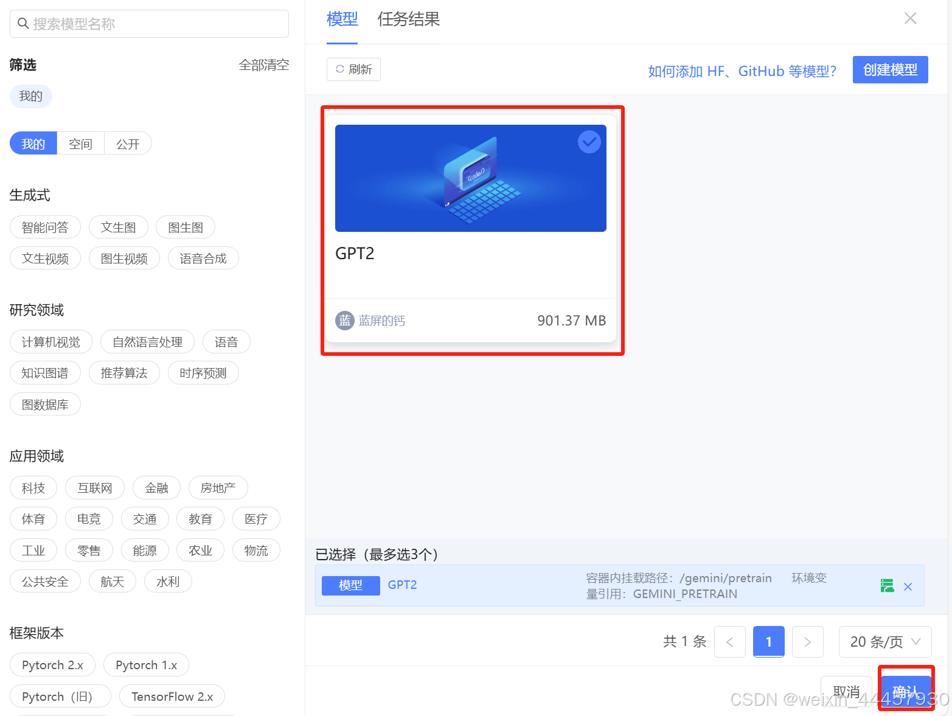Toggle the Pytorch 2.x filter tag
The width and height of the screenshot is (952, 716).
pyautogui.click(x=52, y=664)
